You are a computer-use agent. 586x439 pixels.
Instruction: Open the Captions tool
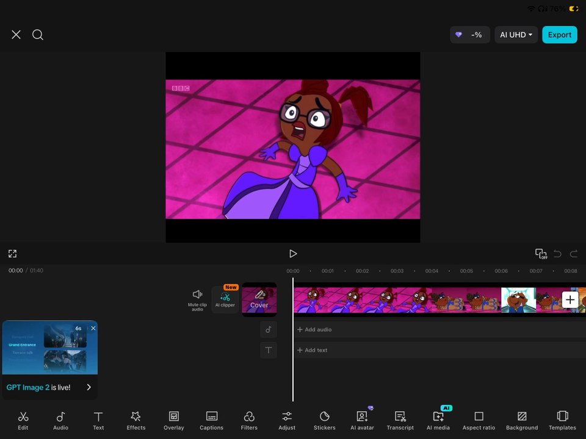tap(212, 420)
